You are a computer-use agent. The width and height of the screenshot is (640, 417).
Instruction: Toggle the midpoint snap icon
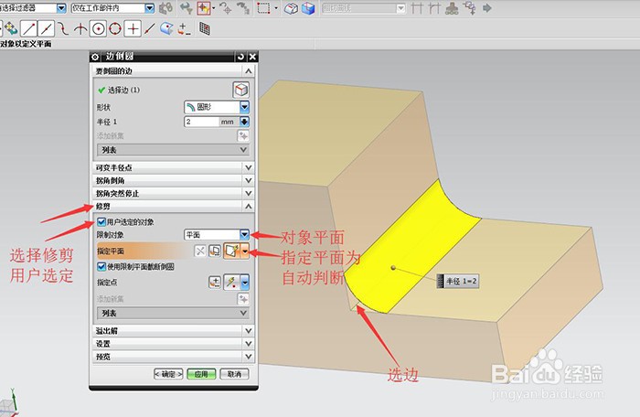tap(46, 29)
